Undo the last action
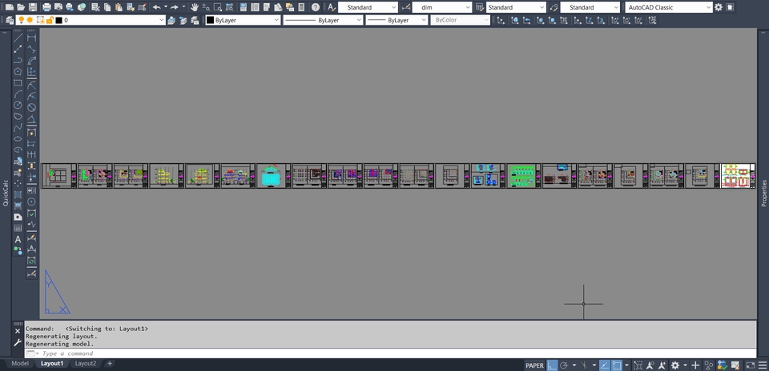Viewport: 769px width, 371px height. coord(156,7)
